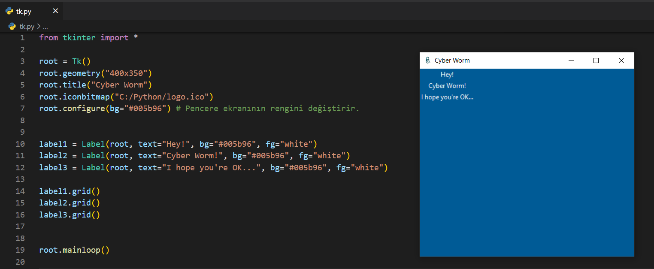The width and height of the screenshot is (654, 269).
Task: Expand the breadcrumb ellipsis after tk.py
Action: click(45, 27)
